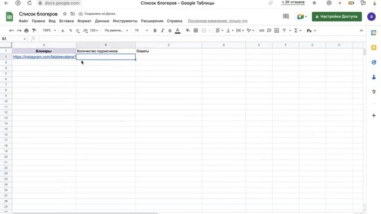
Task: Decrease decimal places
Action: click(x=77, y=30)
